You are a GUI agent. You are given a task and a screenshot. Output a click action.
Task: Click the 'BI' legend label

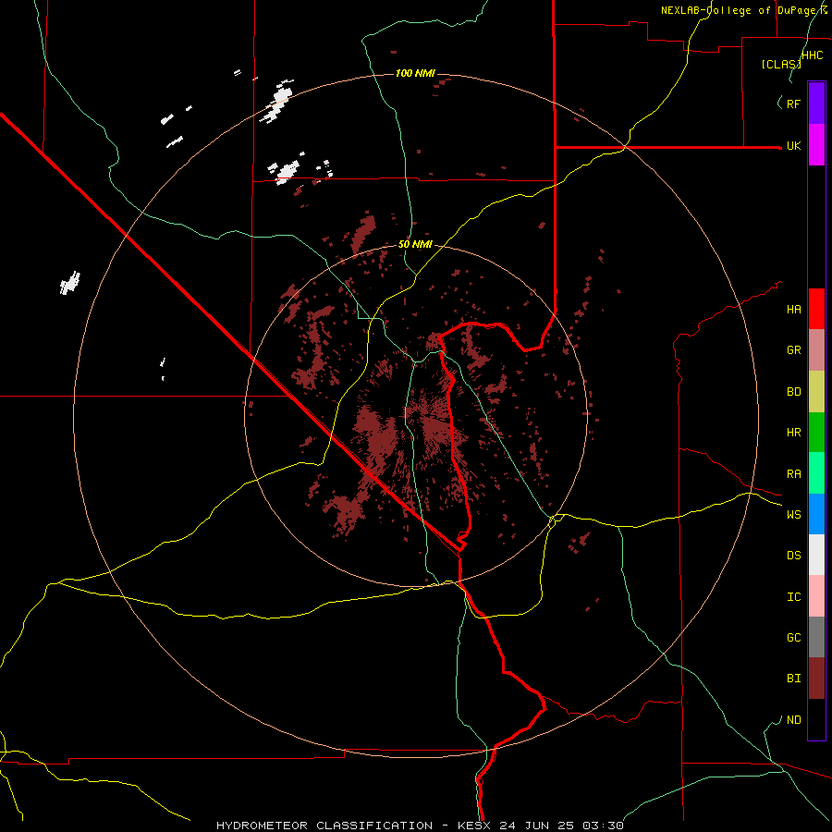pos(793,679)
